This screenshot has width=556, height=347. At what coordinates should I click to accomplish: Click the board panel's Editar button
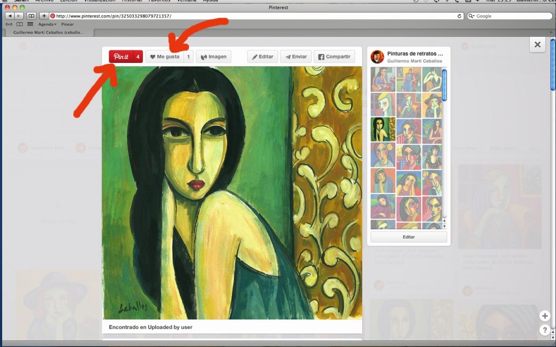[409, 237]
